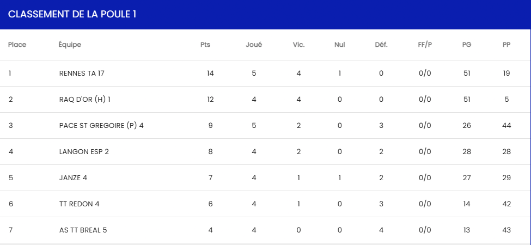Click the AS TT BREAL 5 team
The height and width of the screenshot is (245, 531).
83,230
